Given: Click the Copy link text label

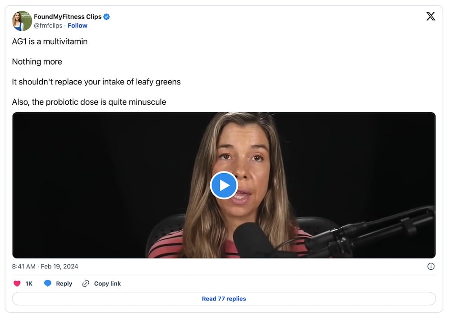Looking at the screenshot, I should click(107, 284).
